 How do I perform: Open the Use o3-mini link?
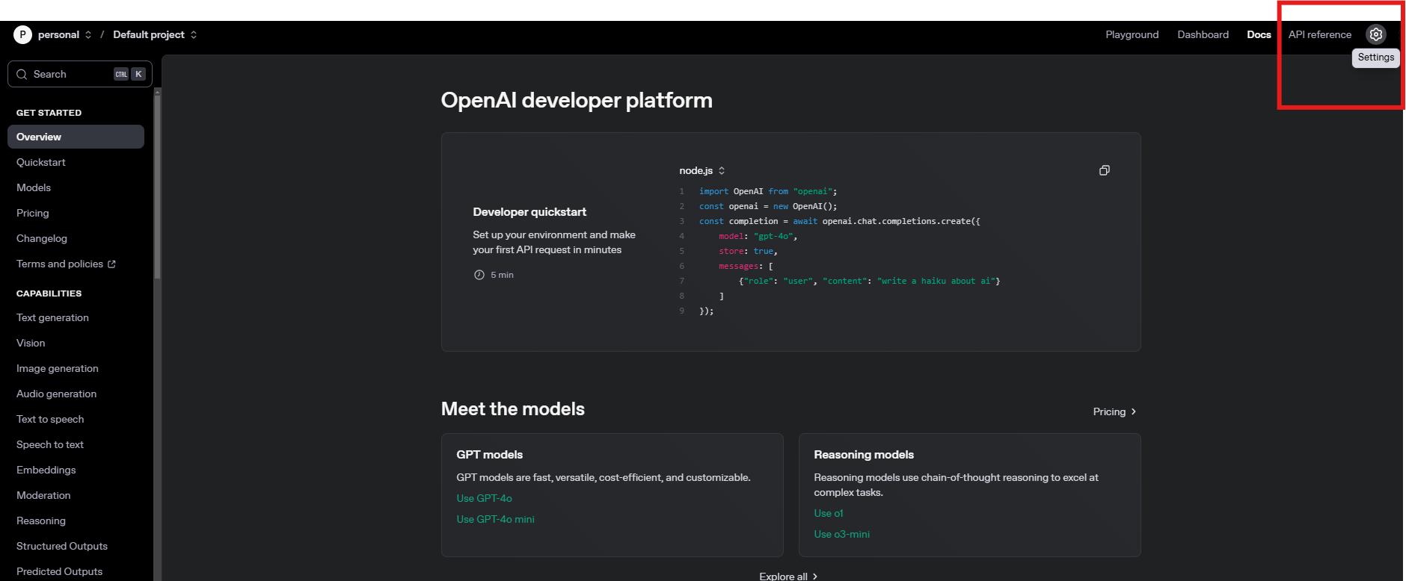click(x=841, y=534)
